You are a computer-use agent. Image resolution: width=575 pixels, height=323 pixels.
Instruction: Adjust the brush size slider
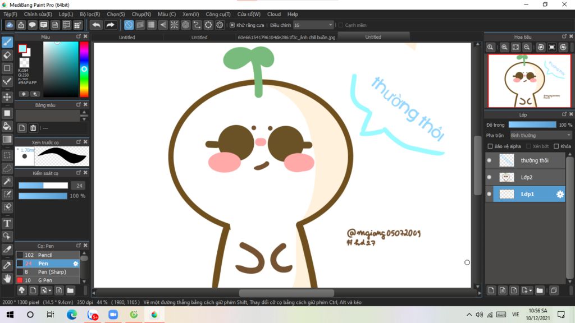pos(43,186)
